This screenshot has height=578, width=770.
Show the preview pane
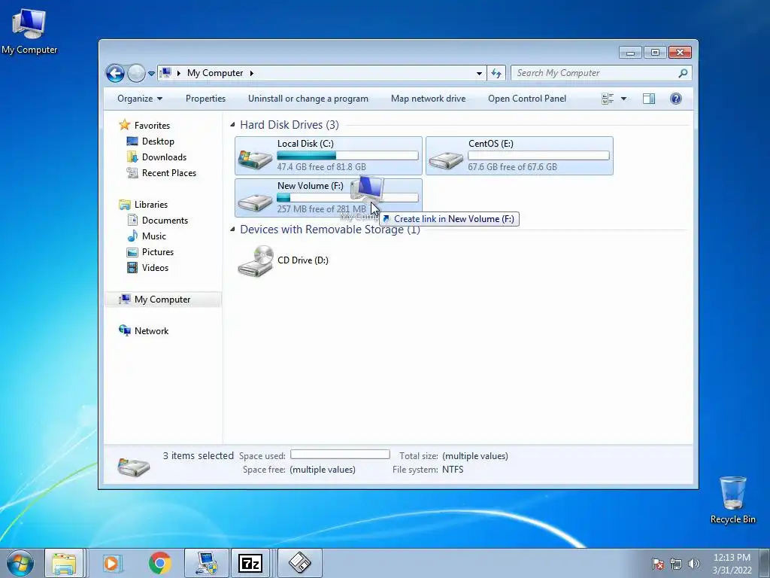pyautogui.click(x=649, y=99)
